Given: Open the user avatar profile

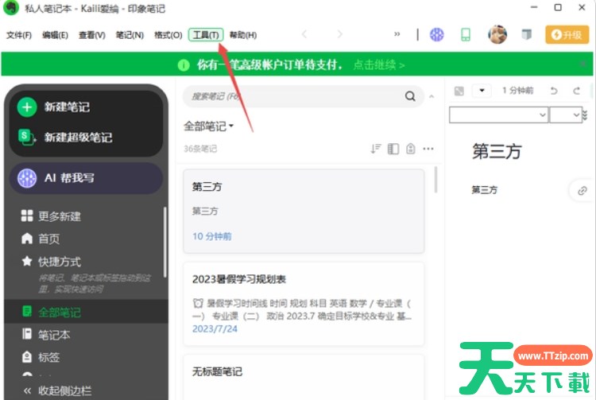Looking at the screenshot, I should [x=497, y=35].
